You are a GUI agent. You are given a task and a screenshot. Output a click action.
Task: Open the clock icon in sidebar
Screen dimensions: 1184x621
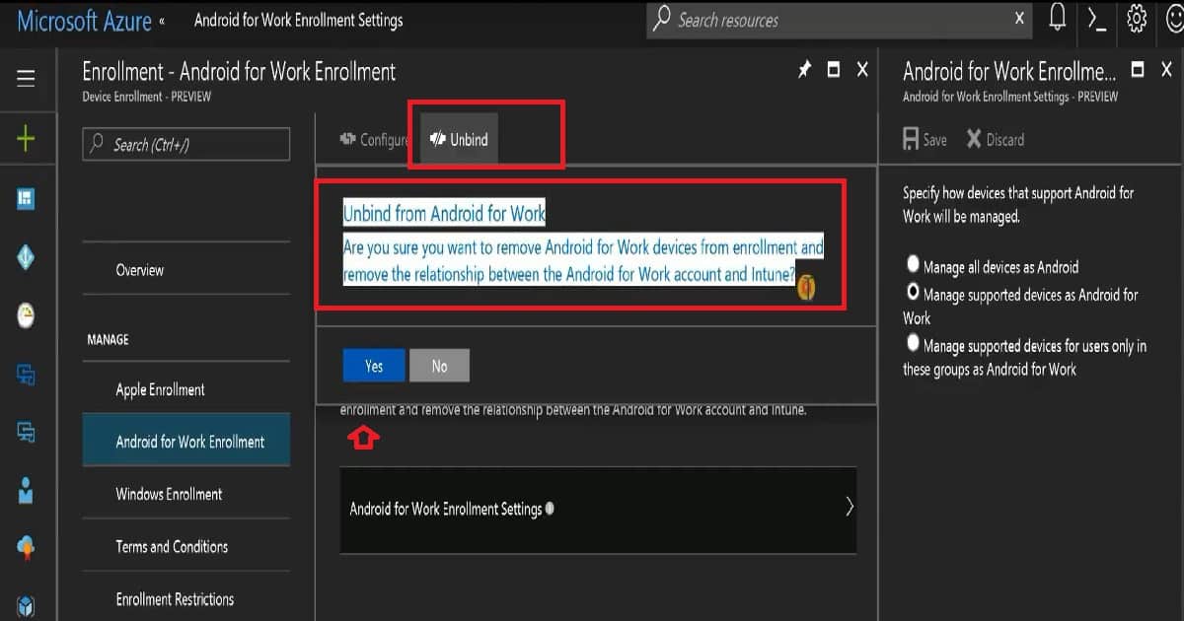click(26, 315)
